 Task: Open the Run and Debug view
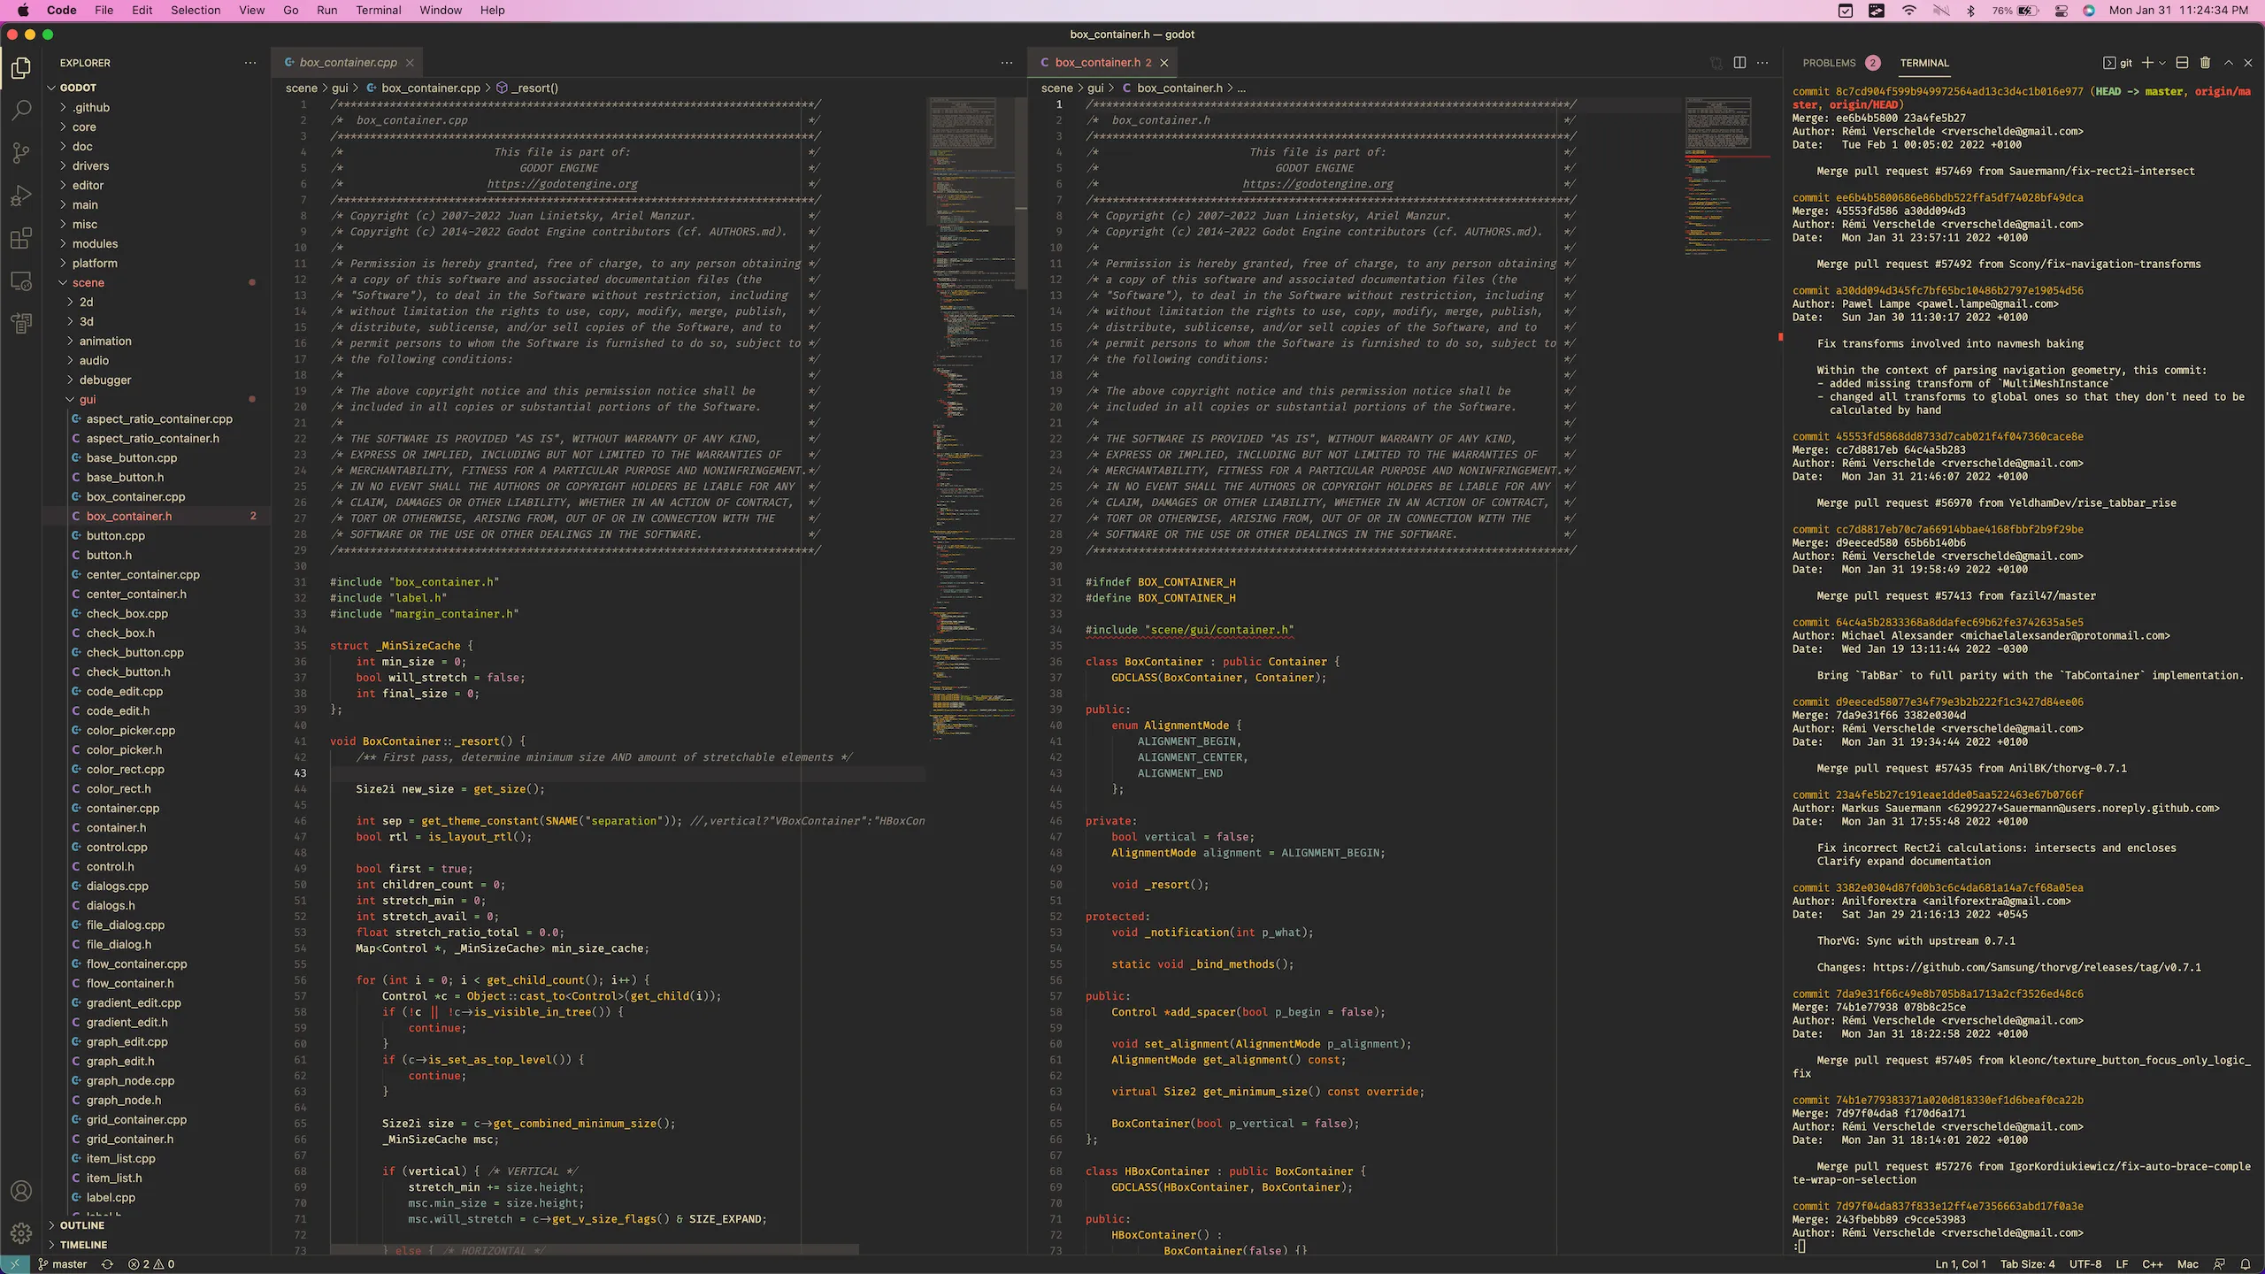(x=21, y=196)
